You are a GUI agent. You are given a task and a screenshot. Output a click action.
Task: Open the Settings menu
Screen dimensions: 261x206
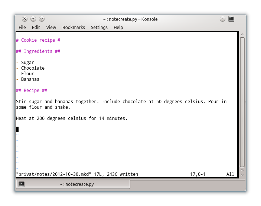pos(99,28)
